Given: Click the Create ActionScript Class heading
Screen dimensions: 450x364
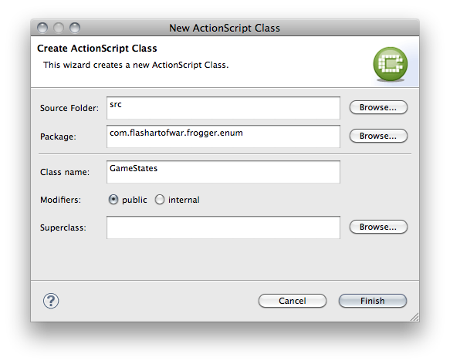Looking at the screenshot, I should pyautogui.click(x=97, y=49).
